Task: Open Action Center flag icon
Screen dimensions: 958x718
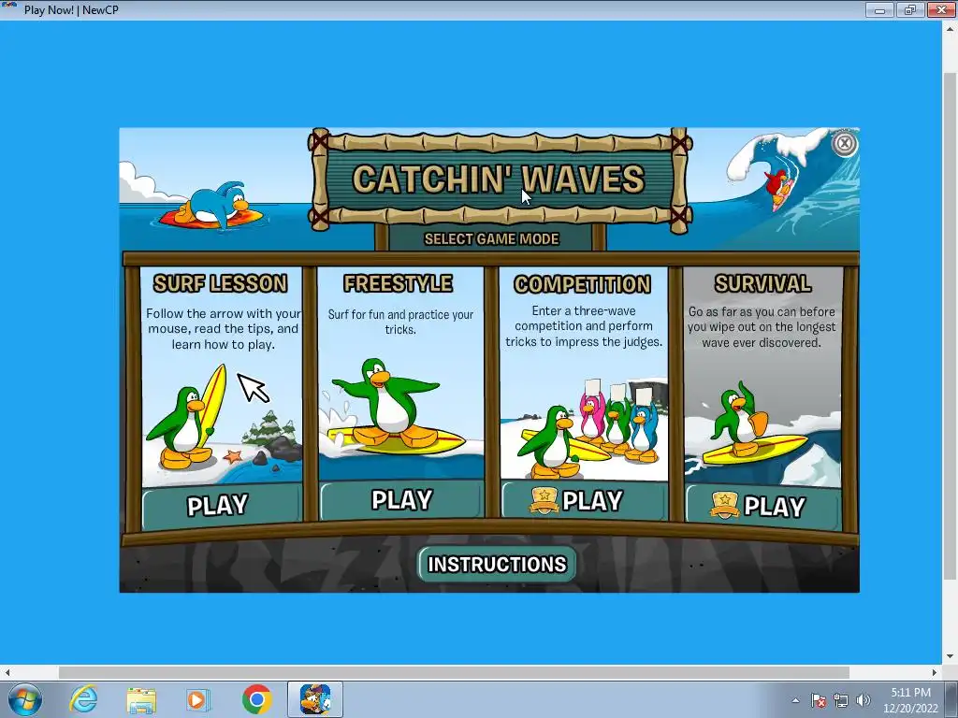Action: point(818,700)
